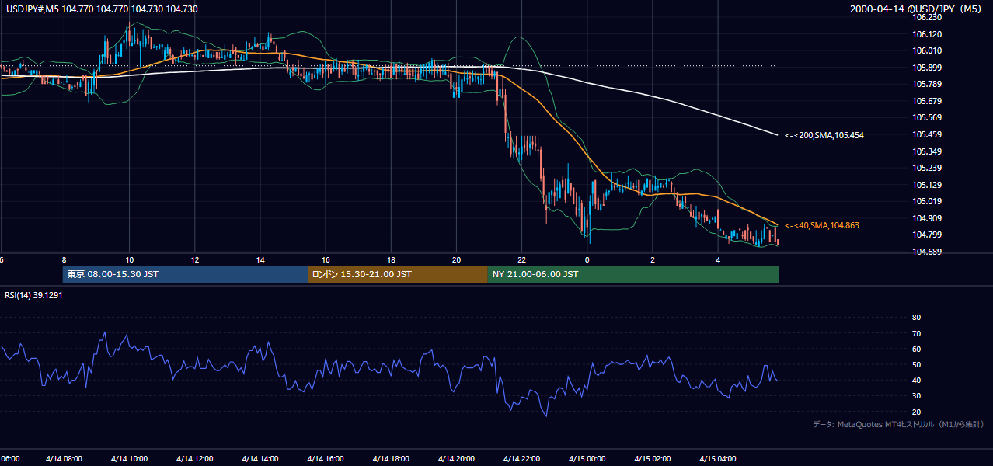Click price scale value 104.909
993x466 pixels.
(x=926, y=218)
